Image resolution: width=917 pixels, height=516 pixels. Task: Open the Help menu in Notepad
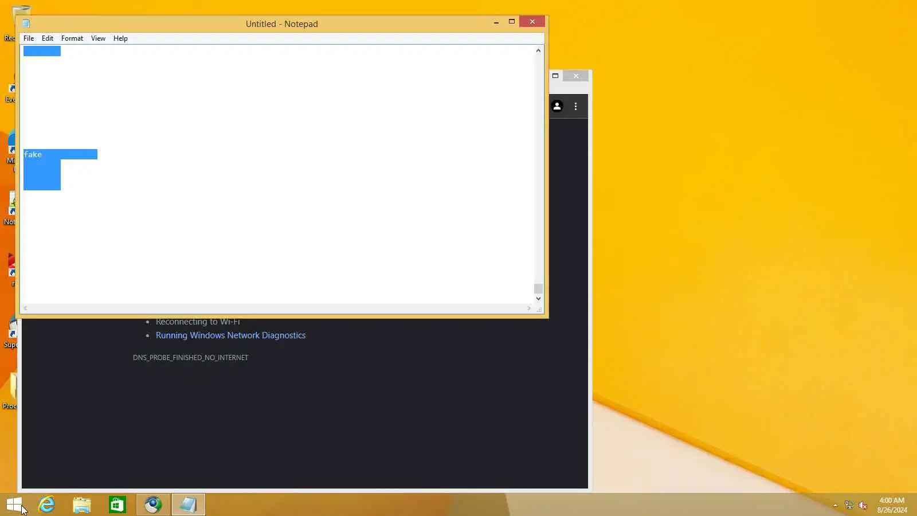click(x=120, y=38)
